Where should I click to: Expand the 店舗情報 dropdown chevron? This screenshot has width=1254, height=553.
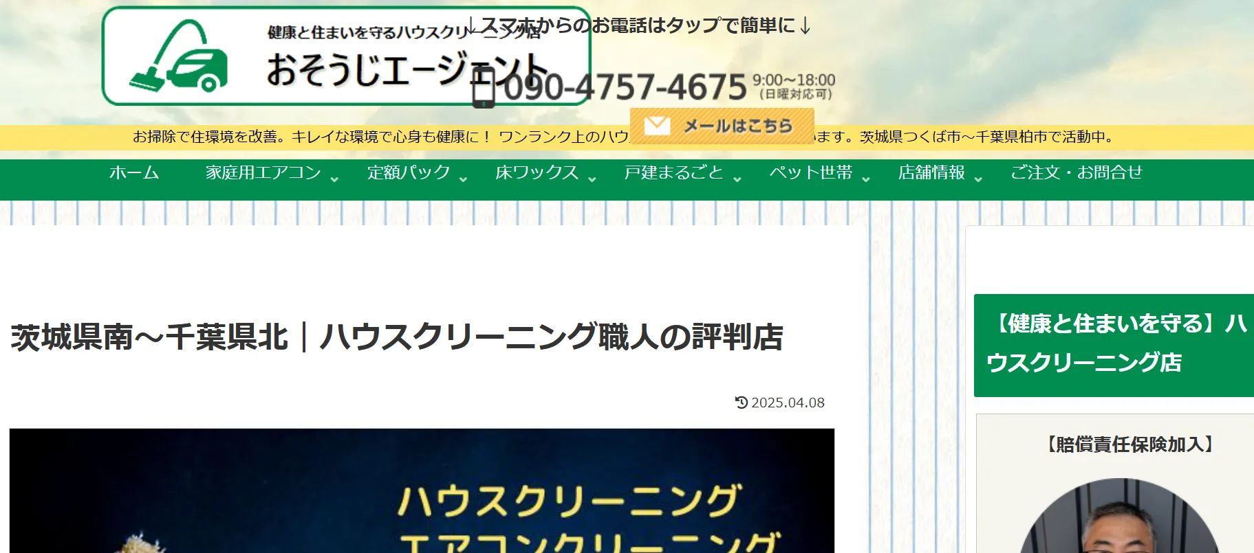(978, 179)
